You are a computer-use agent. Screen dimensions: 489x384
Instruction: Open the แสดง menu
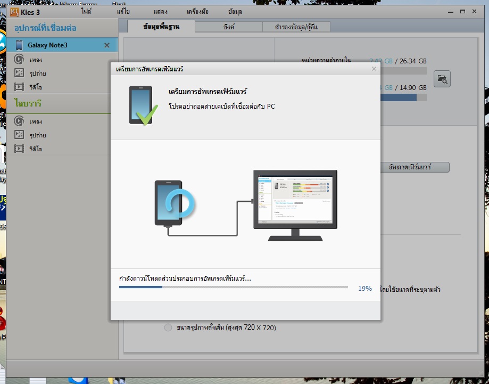pyautogui.click(x=160, y=12)
